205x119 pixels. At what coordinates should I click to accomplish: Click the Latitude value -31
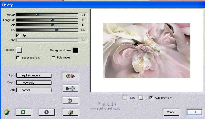tap(83, 15)
